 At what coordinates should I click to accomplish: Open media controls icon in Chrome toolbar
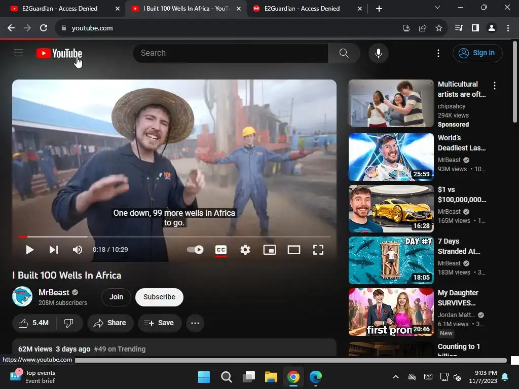click(459, 28)
